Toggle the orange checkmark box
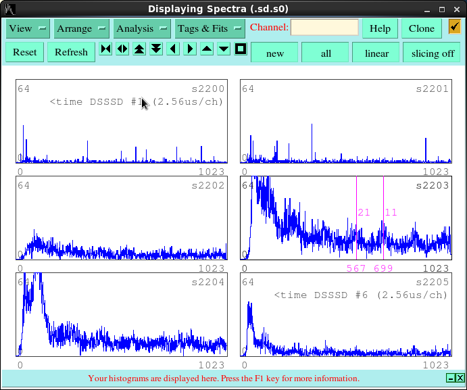This screenshot has height=390, width=467. click(454, 27)
